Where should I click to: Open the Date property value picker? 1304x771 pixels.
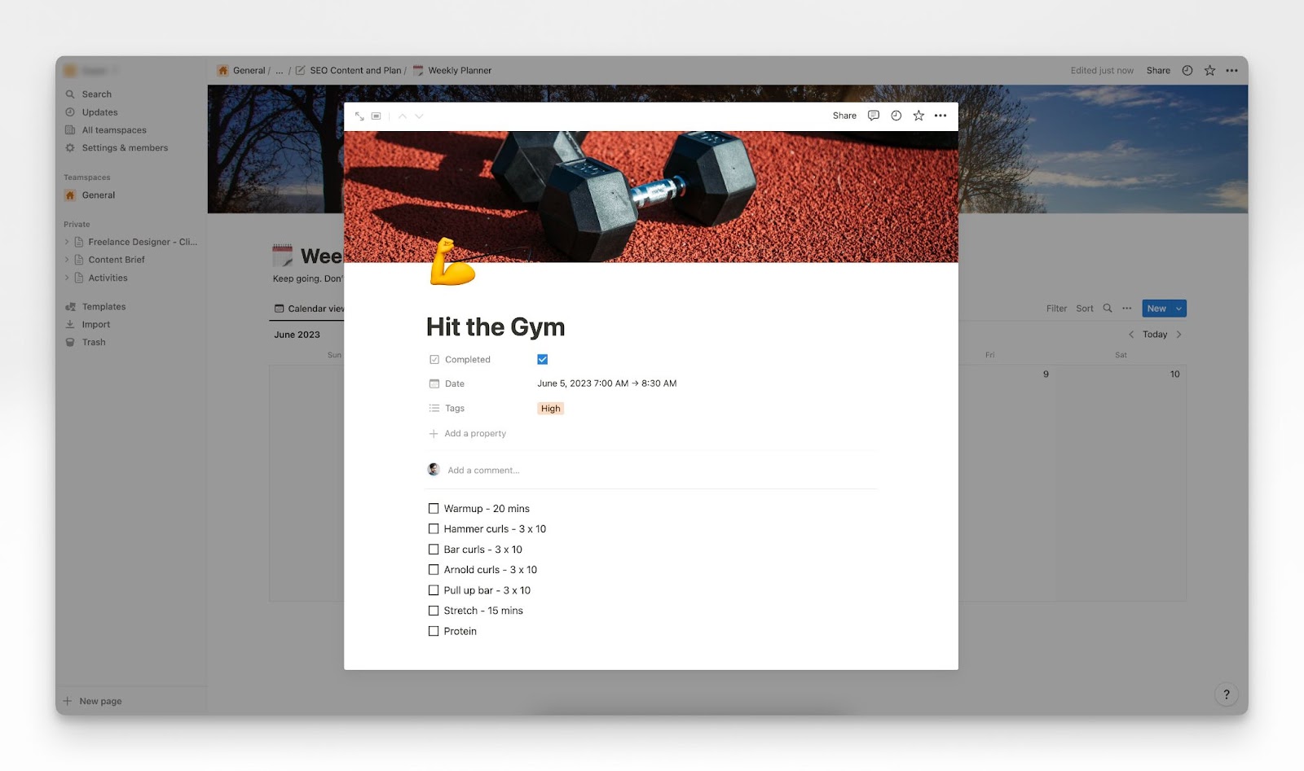(x=607, y=383)
